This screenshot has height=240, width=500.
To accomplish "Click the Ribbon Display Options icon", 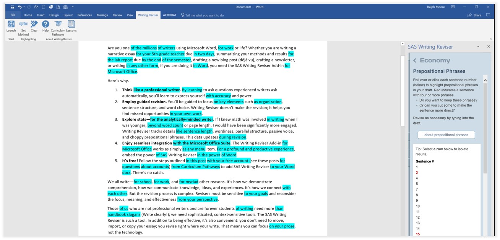I will pos(453,7).
